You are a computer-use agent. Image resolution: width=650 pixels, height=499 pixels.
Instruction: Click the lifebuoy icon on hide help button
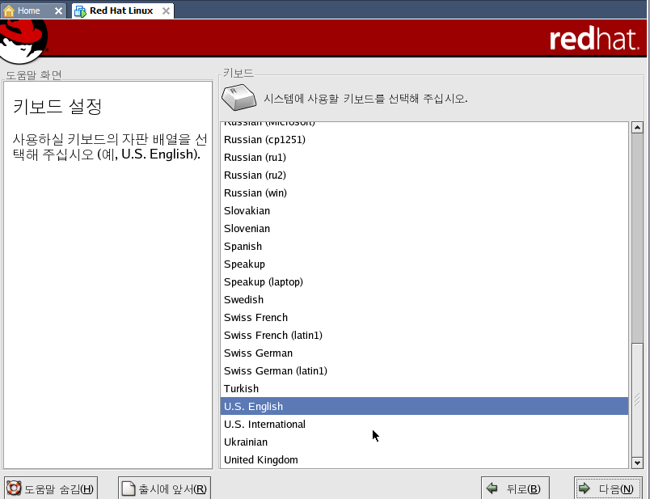[x=14, y=488]
